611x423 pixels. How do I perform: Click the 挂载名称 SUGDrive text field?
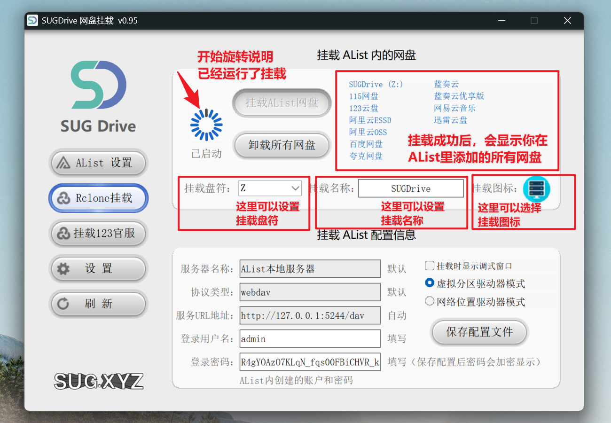[410, 188]
